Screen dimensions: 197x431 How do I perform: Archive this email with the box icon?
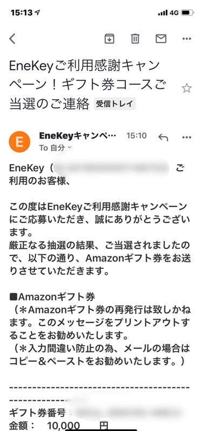point(110,39)
